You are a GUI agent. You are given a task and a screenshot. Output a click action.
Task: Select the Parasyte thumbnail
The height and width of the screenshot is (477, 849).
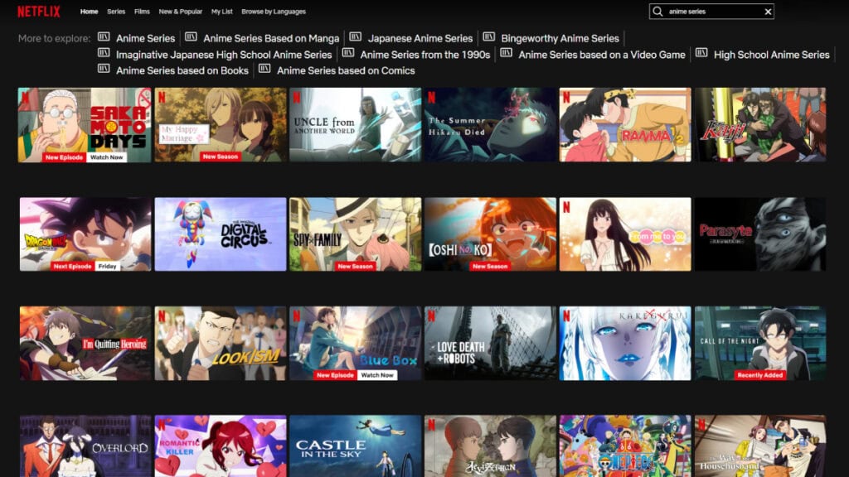(760, 234)
